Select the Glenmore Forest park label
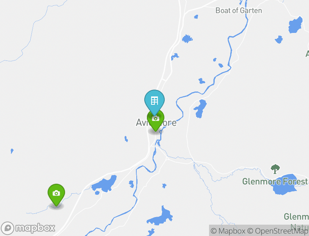The width and height of the screenshot is (309, 236). (x=275, y=182)
